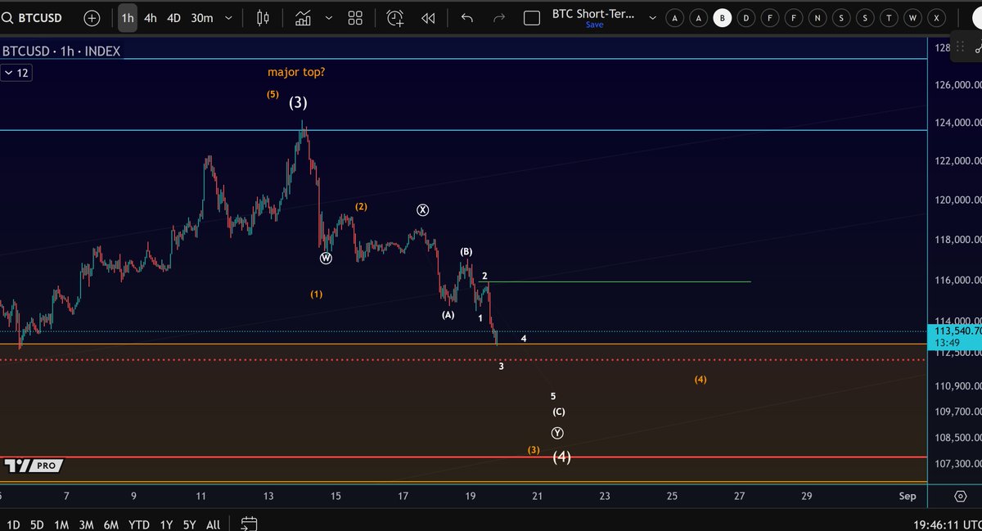Set date range to 1M
Viewport: 982px width, 531px height.
(61, 524)
